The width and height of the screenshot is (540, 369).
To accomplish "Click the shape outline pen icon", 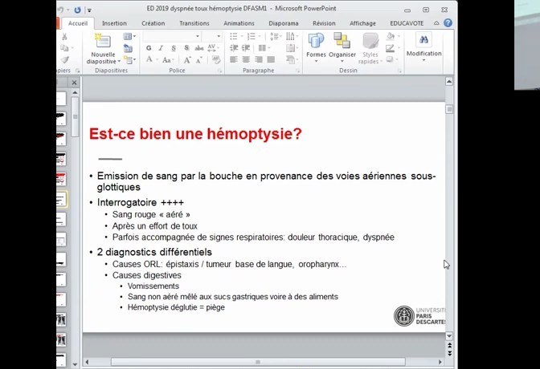I will [391, 48].
